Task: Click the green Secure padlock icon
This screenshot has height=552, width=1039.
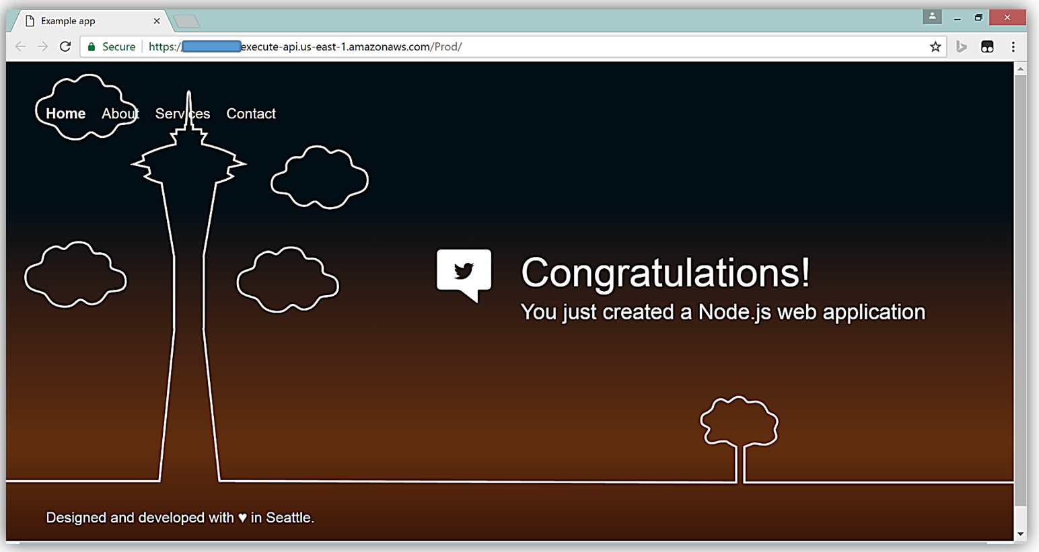Action: [x=92, y=46]
